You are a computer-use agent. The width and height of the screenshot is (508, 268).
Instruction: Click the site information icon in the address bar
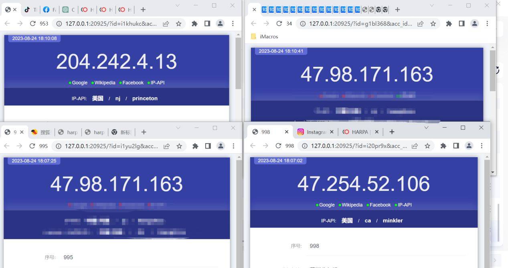tap(59, 24)
